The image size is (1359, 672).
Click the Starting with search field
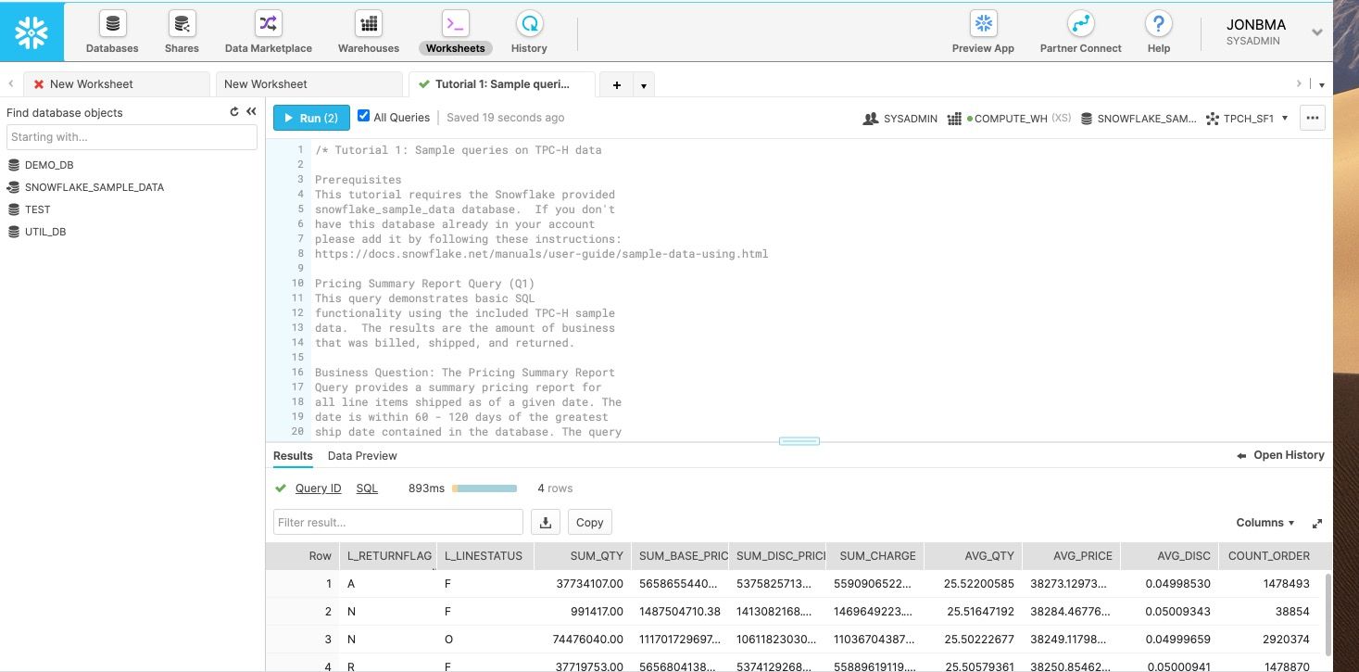[132, 137]
